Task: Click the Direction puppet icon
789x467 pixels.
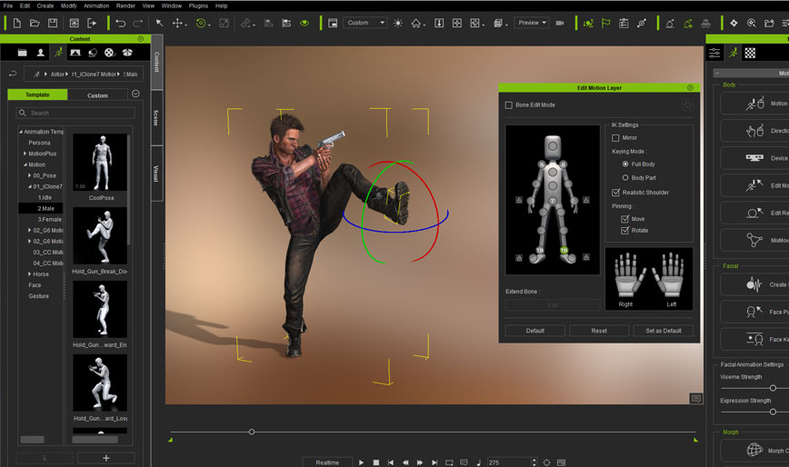Action: (754, 131)
